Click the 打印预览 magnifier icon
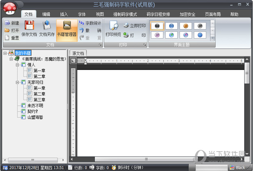The image size is (253, 171). point(113,26)
